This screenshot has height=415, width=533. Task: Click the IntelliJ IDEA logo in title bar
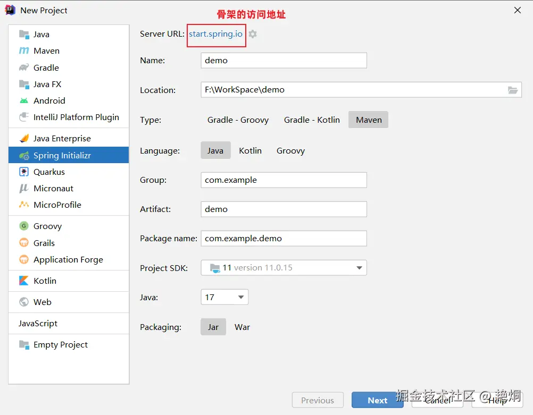10,10
